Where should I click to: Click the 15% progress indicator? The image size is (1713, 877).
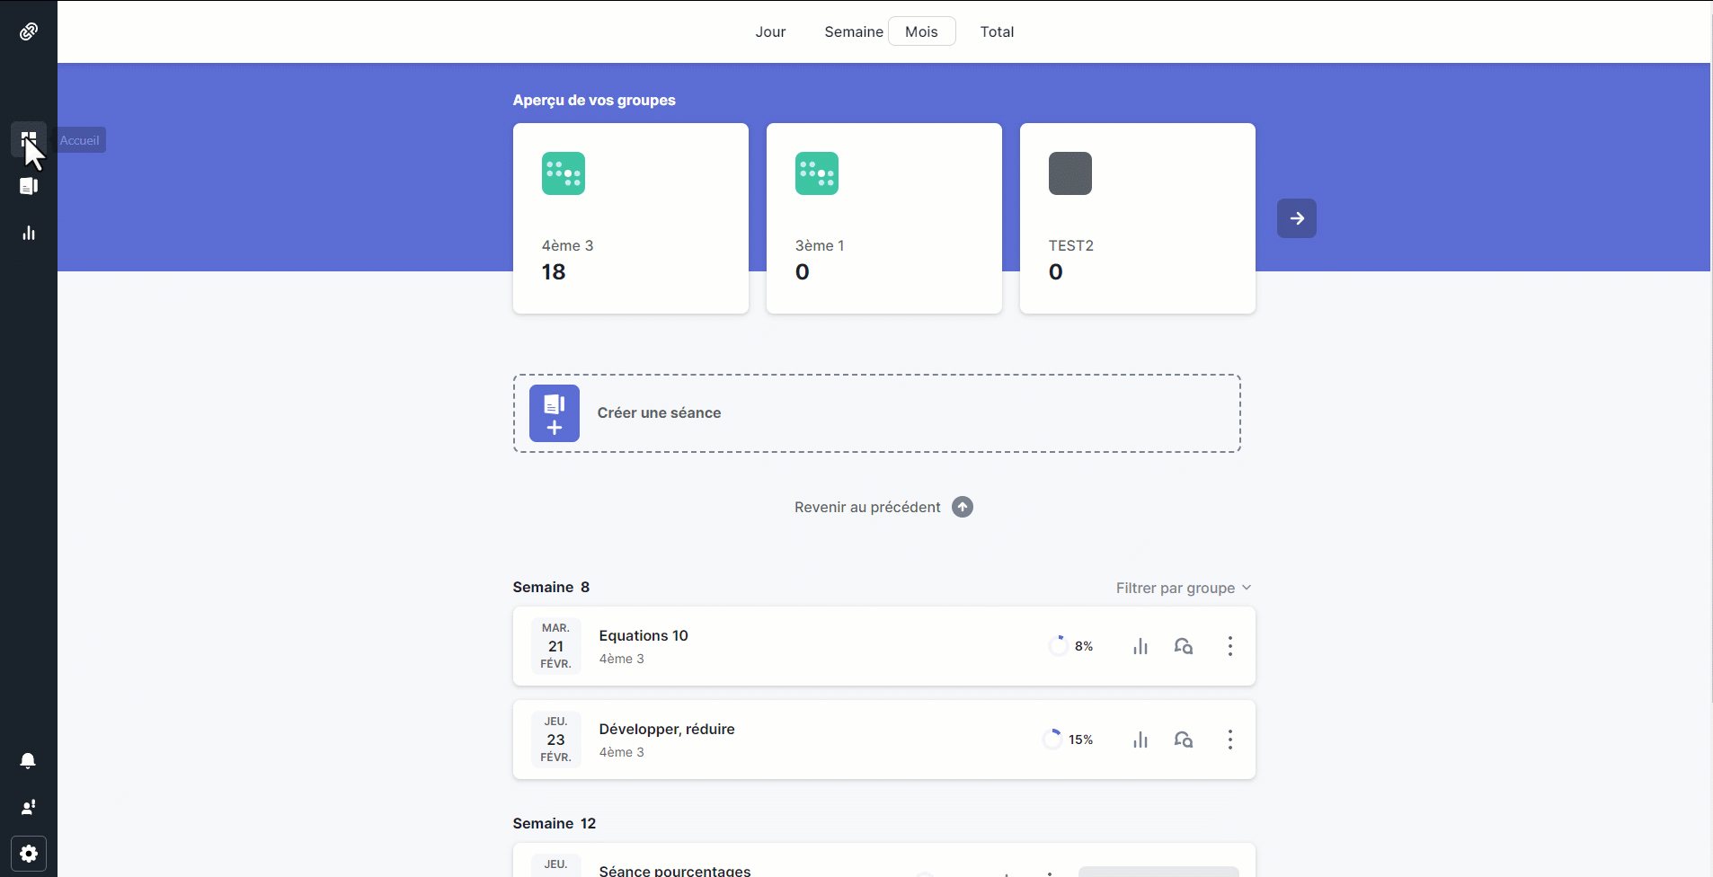tap(1069, 740)
